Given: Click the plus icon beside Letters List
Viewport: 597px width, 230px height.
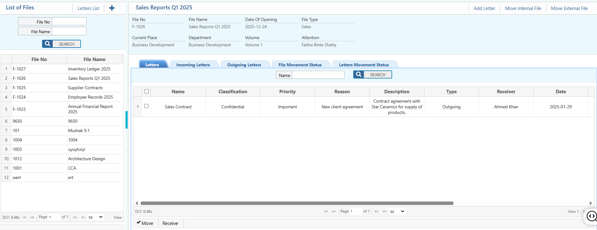Looking at the screenshot, I should click(x=112, y=8).
